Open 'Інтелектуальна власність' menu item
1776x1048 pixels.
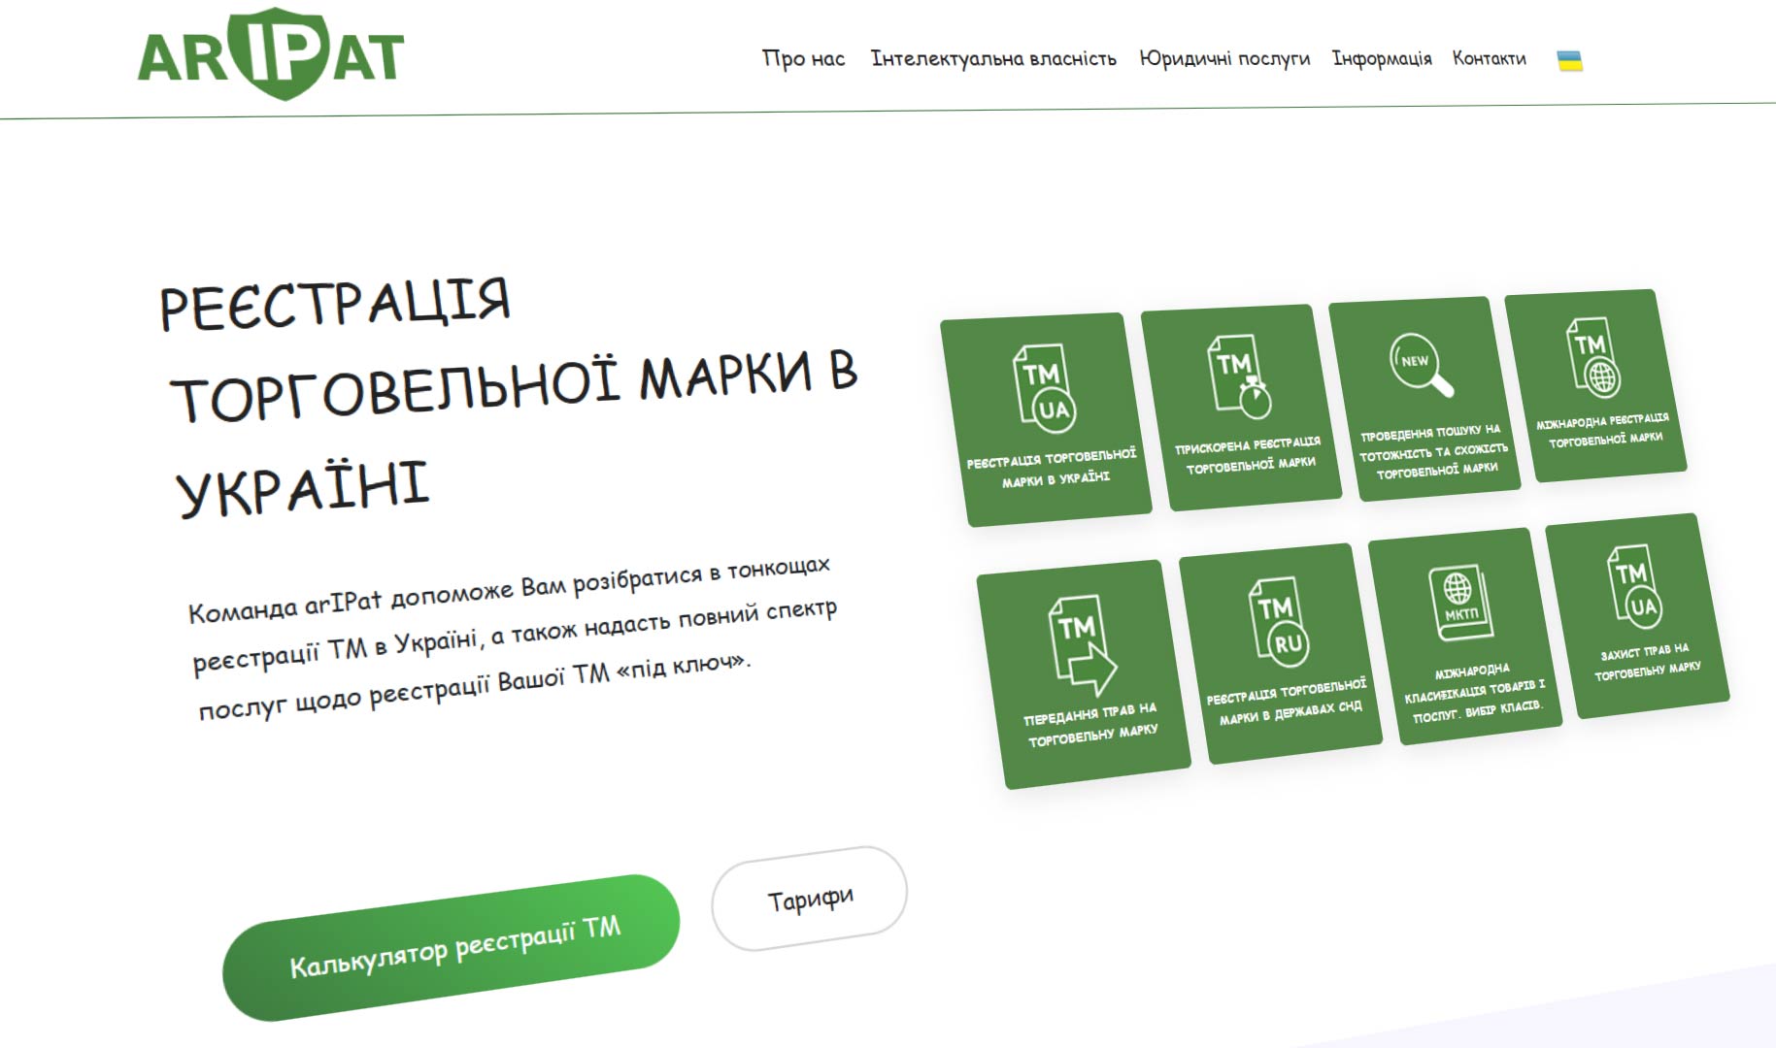coord(993,59)
